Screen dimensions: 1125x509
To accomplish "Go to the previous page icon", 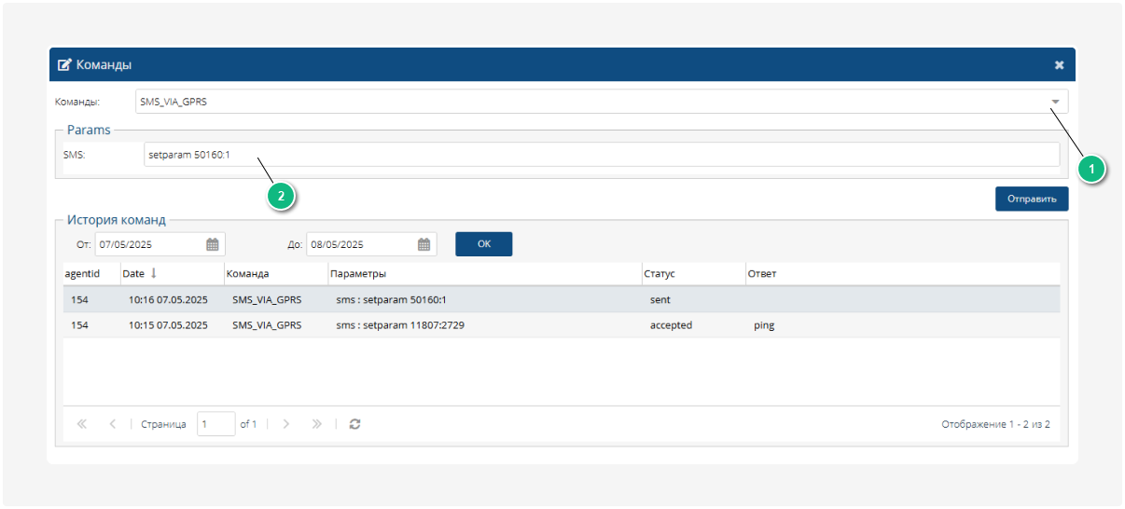I will [x=113, y=424].
